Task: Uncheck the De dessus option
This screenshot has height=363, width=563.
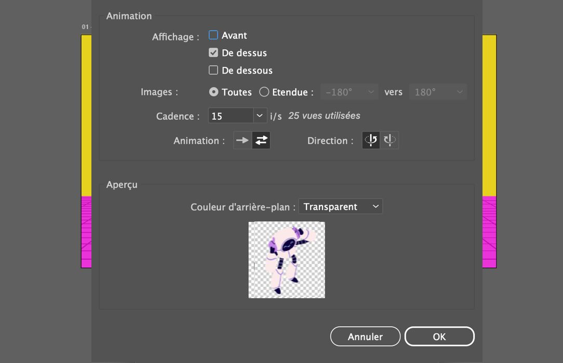Action: [x=213, y=52]
